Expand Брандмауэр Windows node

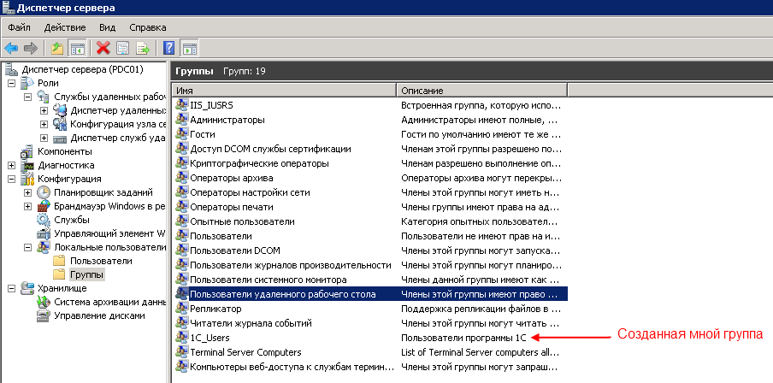pos(28,207)
